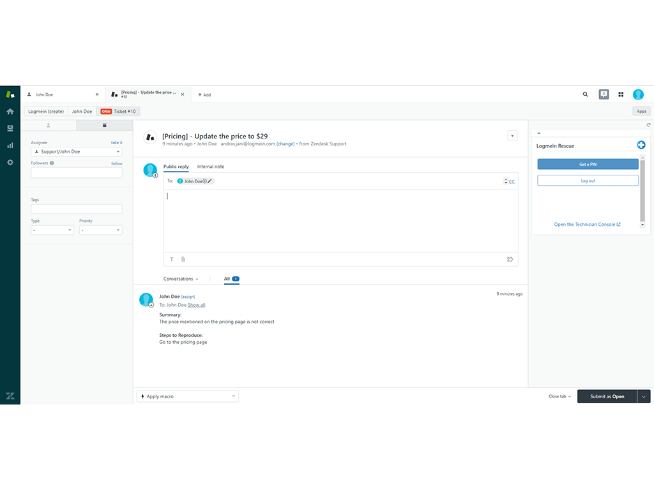Image resolution: width=654 pixels, height=490 pixels.
Task: Attach a file with the paperclip icon
Action: tap(183, 259)
